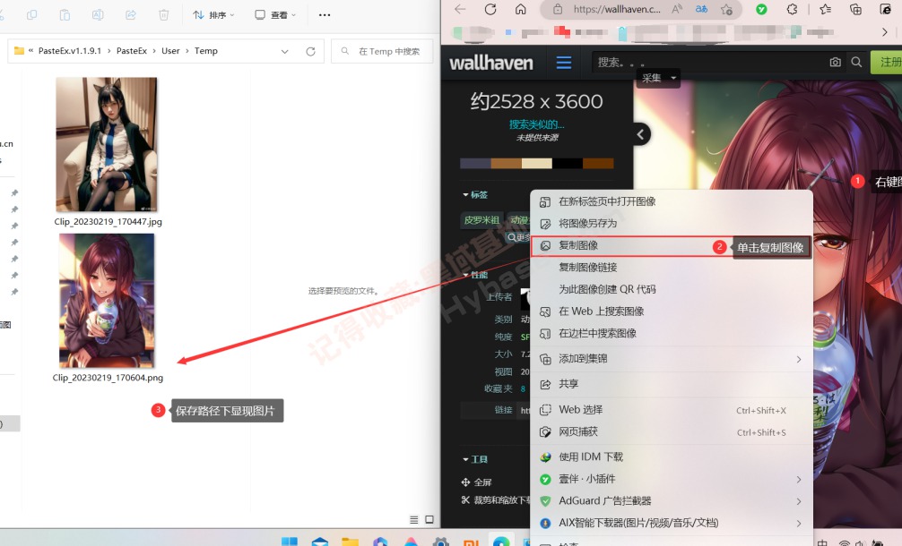Open the browser extensions puzzle icon
Viewport: 902px width, 546px height.
point(792,9)
